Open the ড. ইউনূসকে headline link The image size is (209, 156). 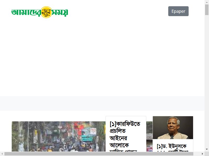click(172, 146)
